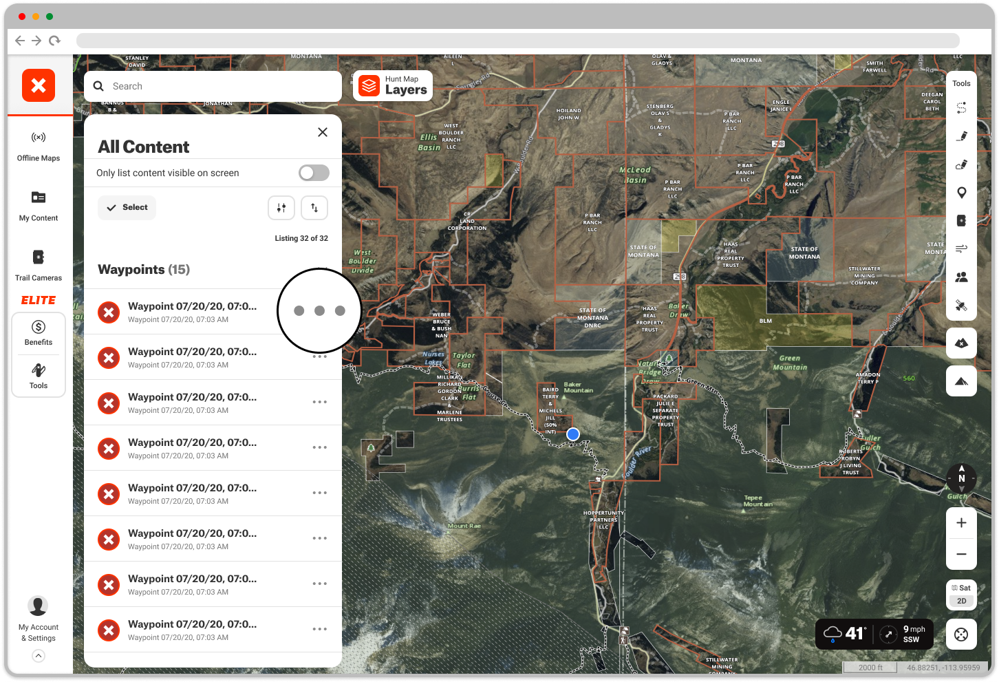This screenshot has width=999, height=682.
Task: Open Offline Maps in the sidebar
Action: click(39, 147)
